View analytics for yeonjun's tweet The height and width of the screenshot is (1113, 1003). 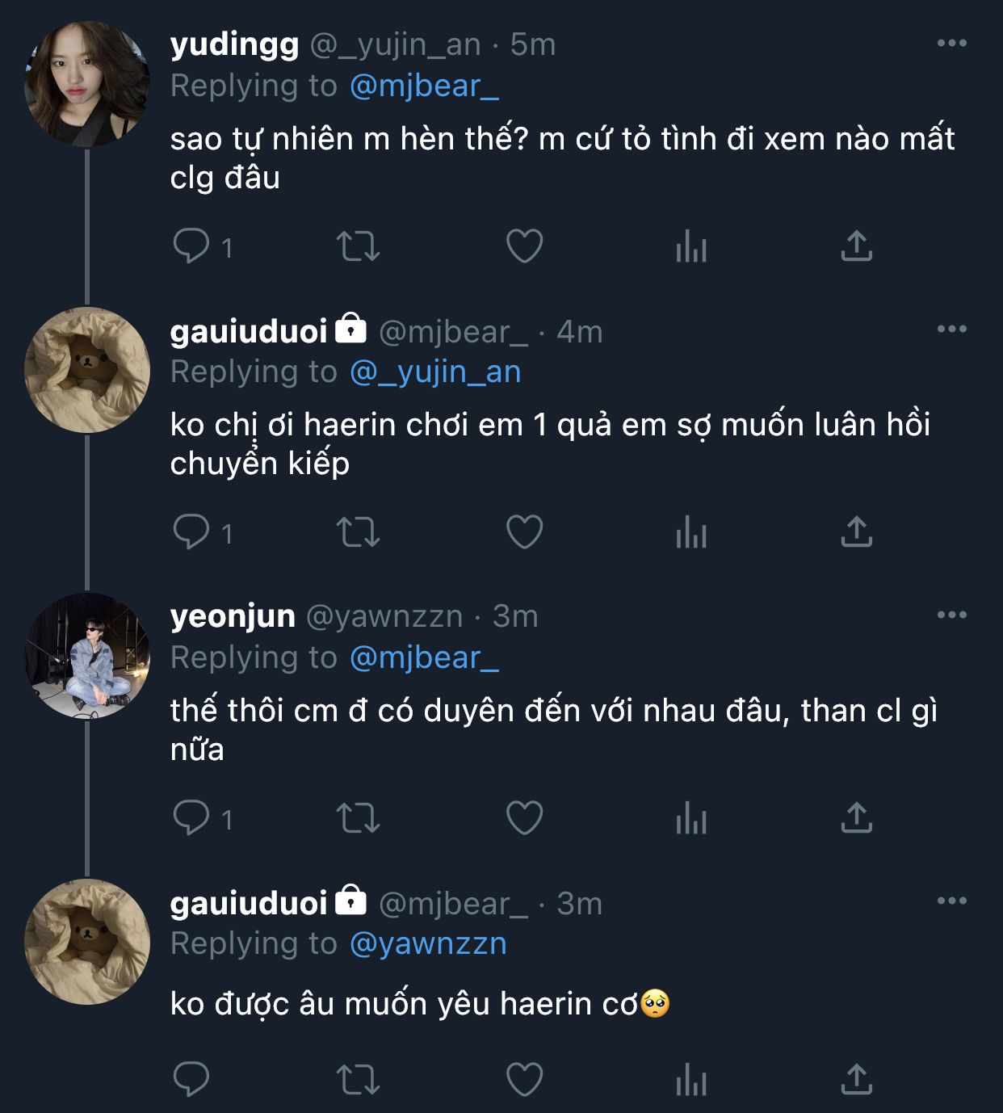coord(690,818)
